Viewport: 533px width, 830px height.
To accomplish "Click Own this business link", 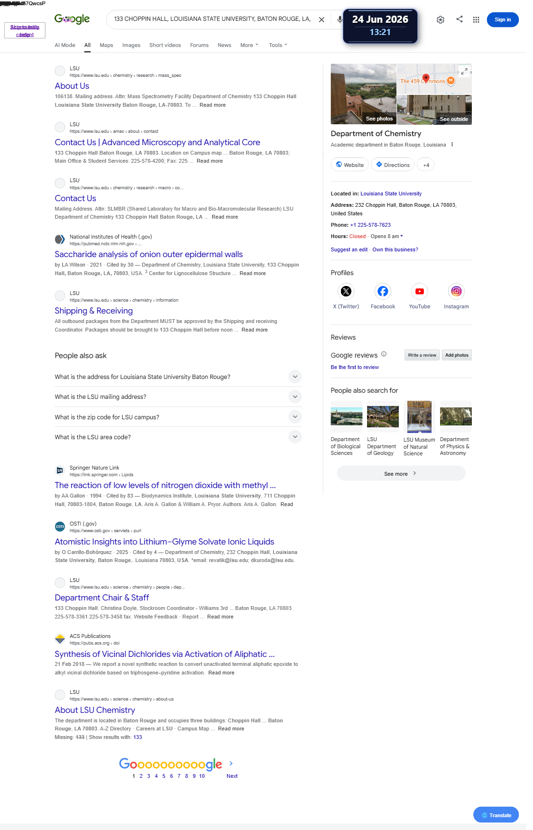I will [395, 249].
